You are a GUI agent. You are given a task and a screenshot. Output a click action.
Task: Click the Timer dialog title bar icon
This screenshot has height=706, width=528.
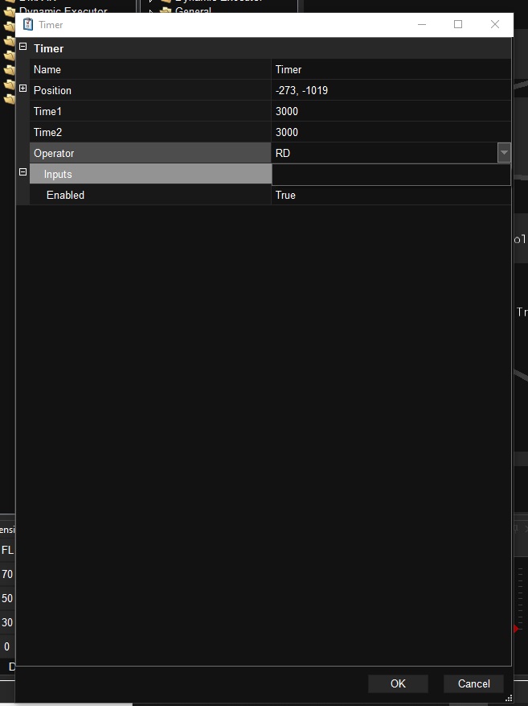tap(28, 24)
